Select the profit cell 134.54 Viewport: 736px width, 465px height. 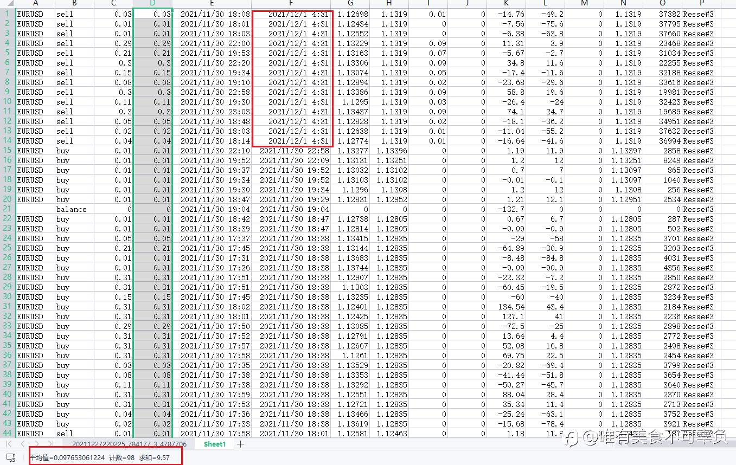click(x=507, y=307)
